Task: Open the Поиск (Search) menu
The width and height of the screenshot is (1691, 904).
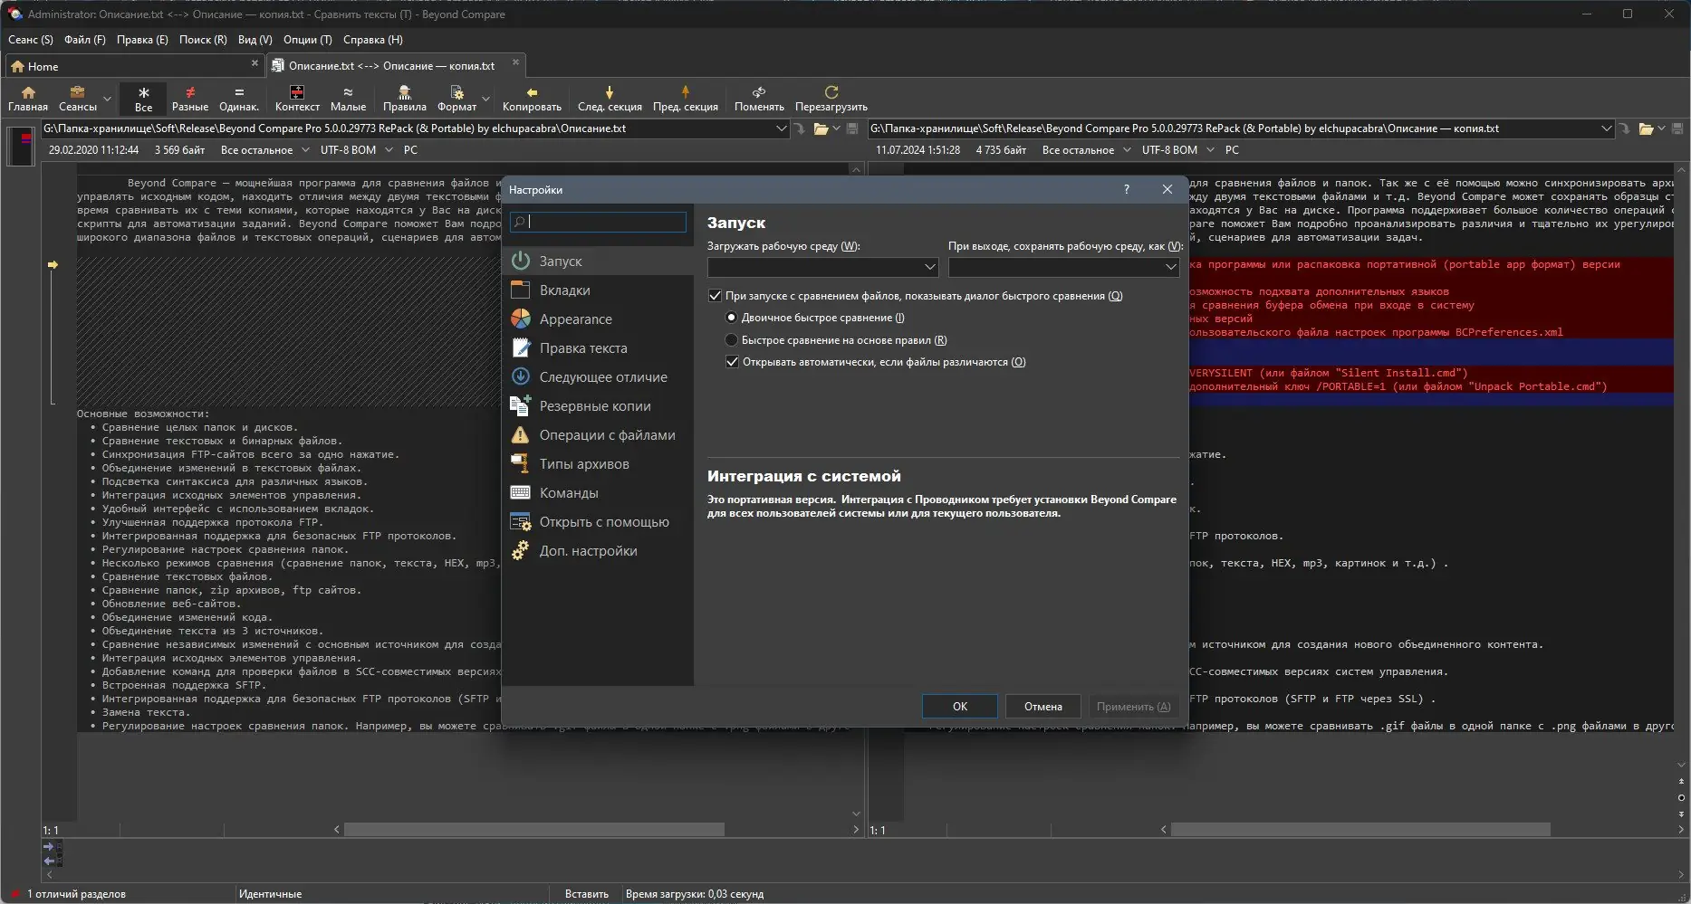Action: click(x=202, y=40)
